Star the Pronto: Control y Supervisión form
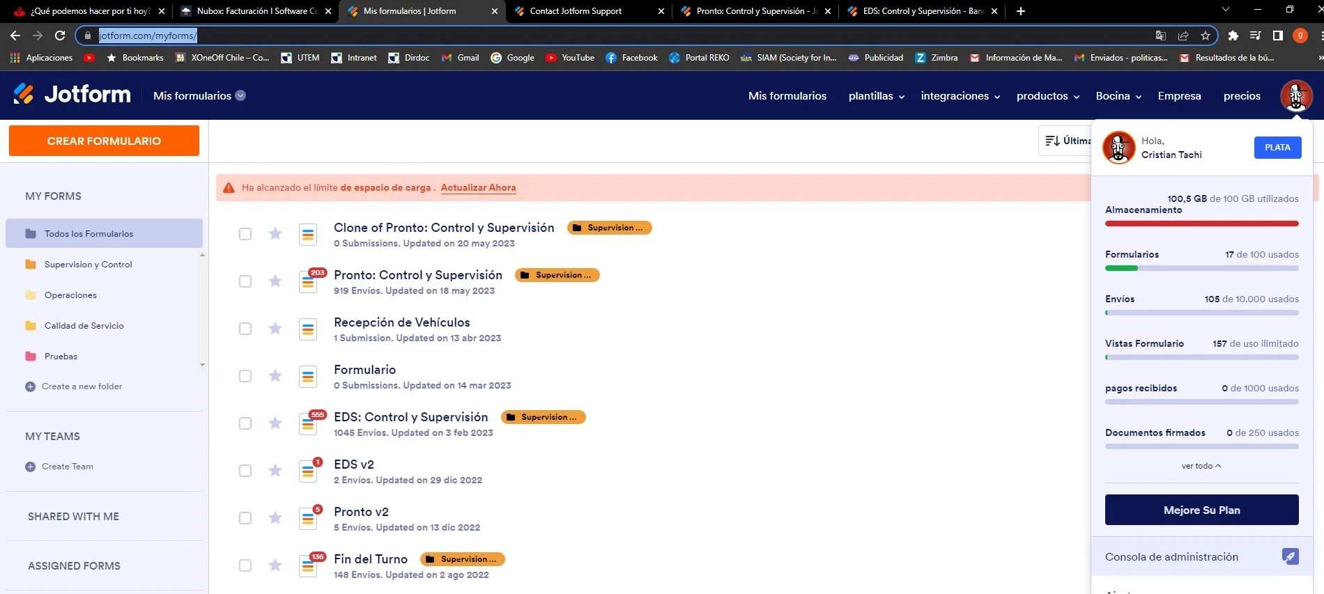Image resolution: width=1324 pixels, height=594 pixels. point(275,281)
